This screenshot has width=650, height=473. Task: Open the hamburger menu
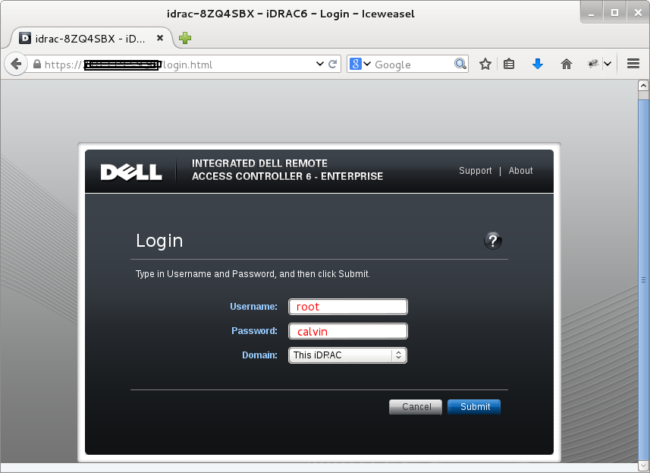click(633, 64)
